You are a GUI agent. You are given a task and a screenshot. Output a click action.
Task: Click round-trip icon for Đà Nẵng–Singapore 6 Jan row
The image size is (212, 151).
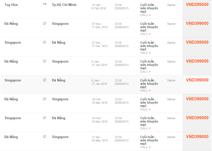[44, 61]
